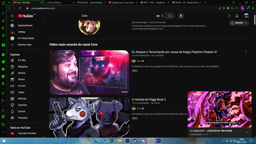Show hidden system tray icons
Image resolution: width=256 pixels, height=144 pixels.
(x=223, y=141)
